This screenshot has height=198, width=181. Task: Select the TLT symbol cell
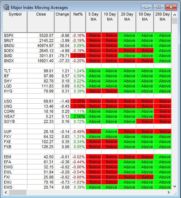point(15,71)
